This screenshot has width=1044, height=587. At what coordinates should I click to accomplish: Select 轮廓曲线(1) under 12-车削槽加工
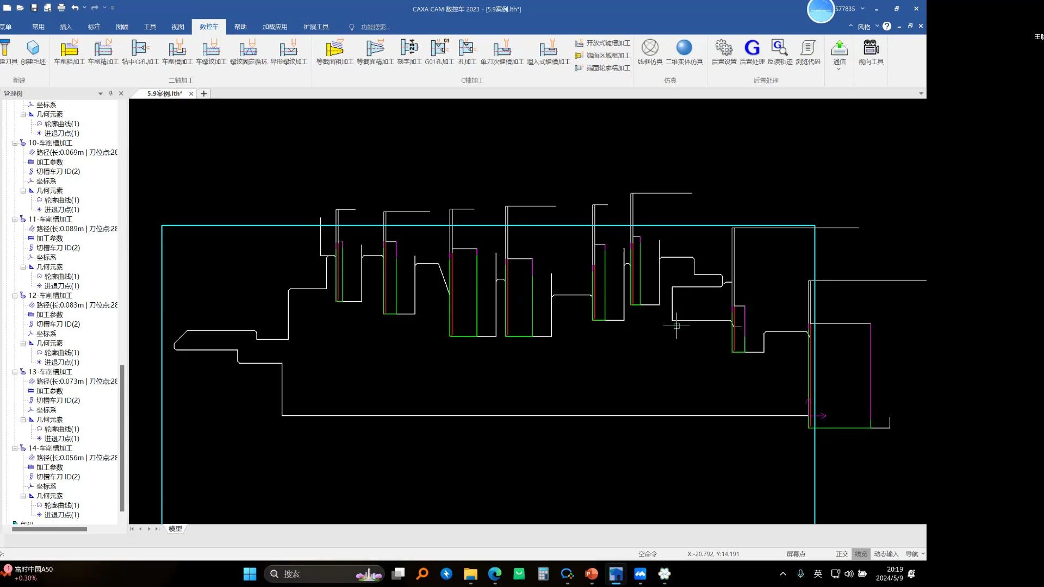[x=61, y=353]
